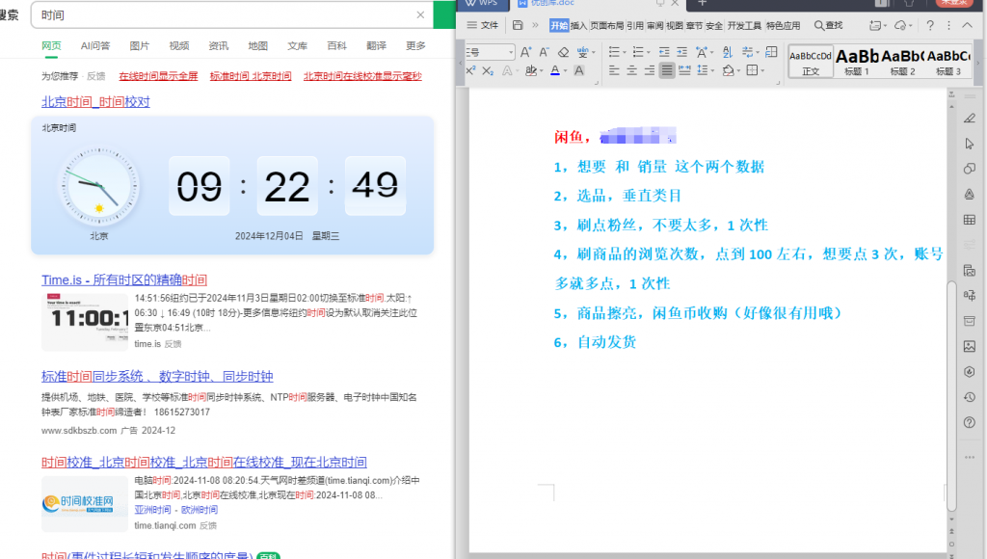Open the cloud sync dropdown icon
Image resolution: width=987 pixels, height=559 pixels.
tap(903, 25)
